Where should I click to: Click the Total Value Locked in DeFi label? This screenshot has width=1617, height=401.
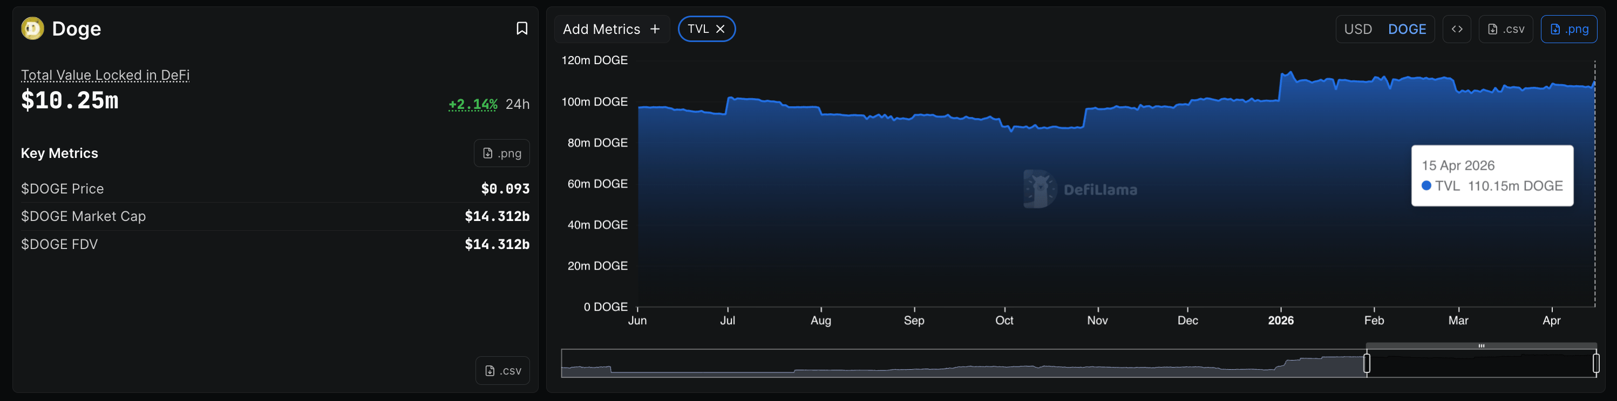pyautogui.click(x=105, y=75)
